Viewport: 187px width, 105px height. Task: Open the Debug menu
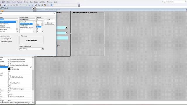point(26,2)
